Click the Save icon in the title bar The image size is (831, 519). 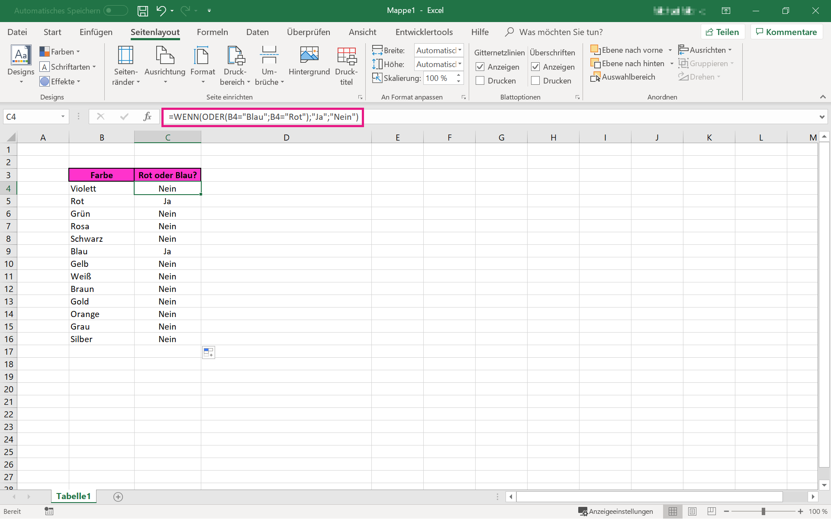[x=143, y=11]
